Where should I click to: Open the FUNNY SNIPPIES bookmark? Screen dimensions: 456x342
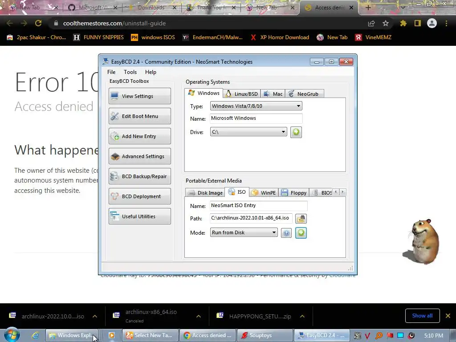tap(98, 37)
